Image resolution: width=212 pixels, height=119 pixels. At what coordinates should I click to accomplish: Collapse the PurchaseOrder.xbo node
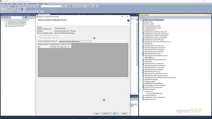pyautogui.click(x=140, y=90)
